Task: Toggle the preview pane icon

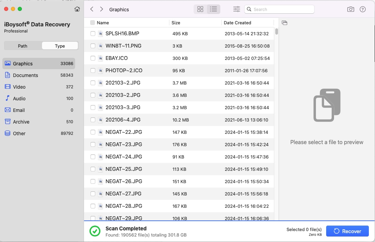Action: point(284,23)
